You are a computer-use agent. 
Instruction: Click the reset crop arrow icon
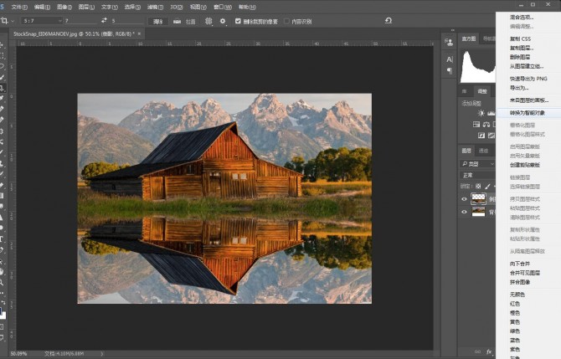[388, 20]
